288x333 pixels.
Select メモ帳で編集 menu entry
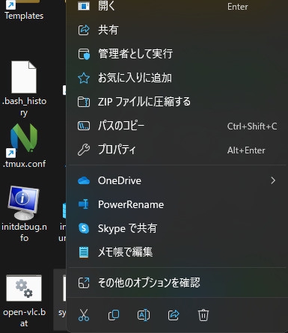(177, 252)
